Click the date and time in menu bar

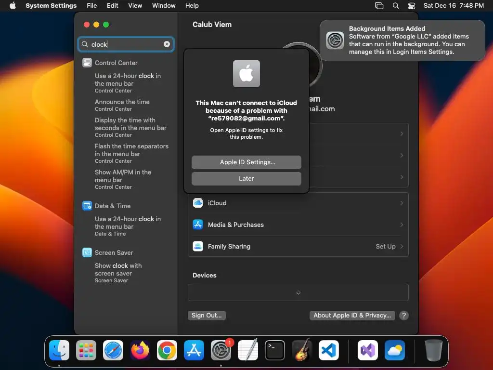pos(454,5)
